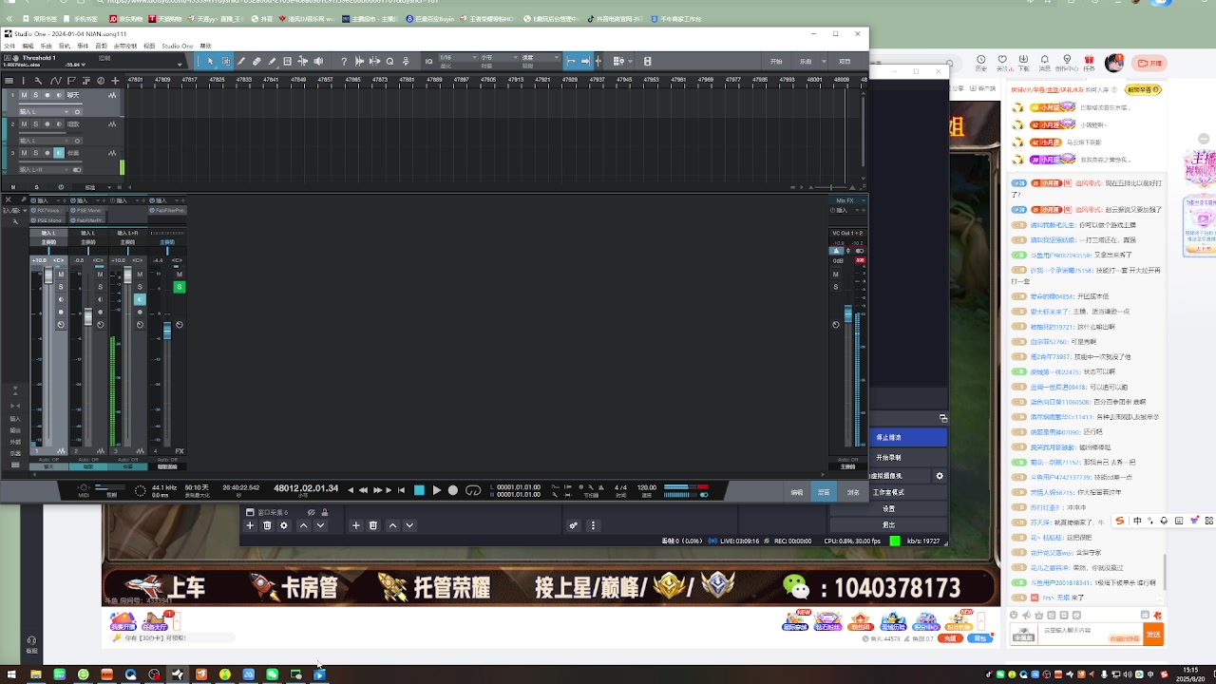Open the 乐曲 menu in menu bar
The width and height of the screenshot is (1216, 684).
point(46,46)
